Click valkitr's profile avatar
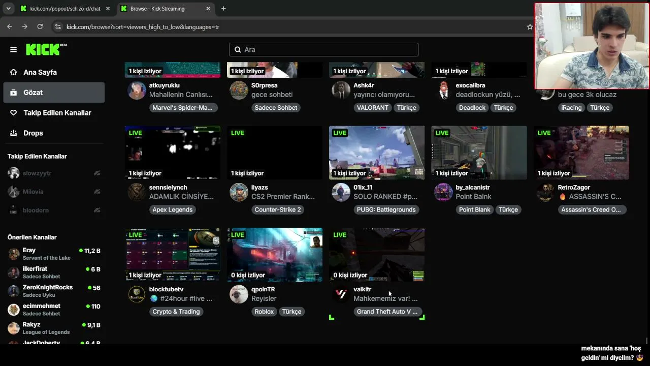 (341, 294)
